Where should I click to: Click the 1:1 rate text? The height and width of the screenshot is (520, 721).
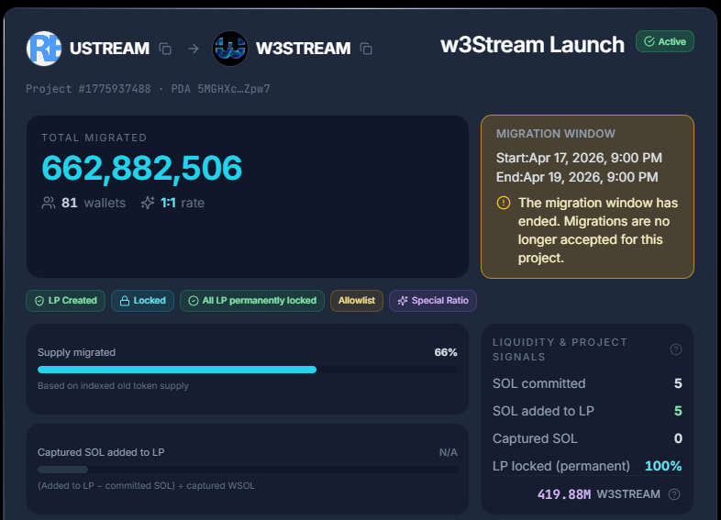[183, 203]
